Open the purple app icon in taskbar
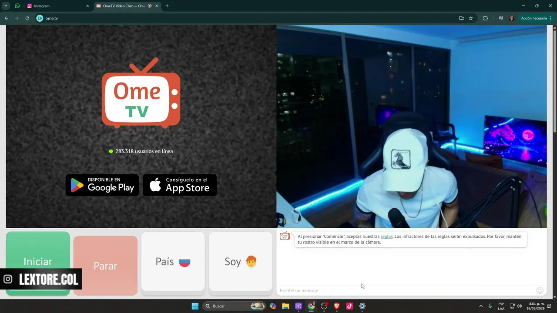557x313 pixels. coord(299,306)
